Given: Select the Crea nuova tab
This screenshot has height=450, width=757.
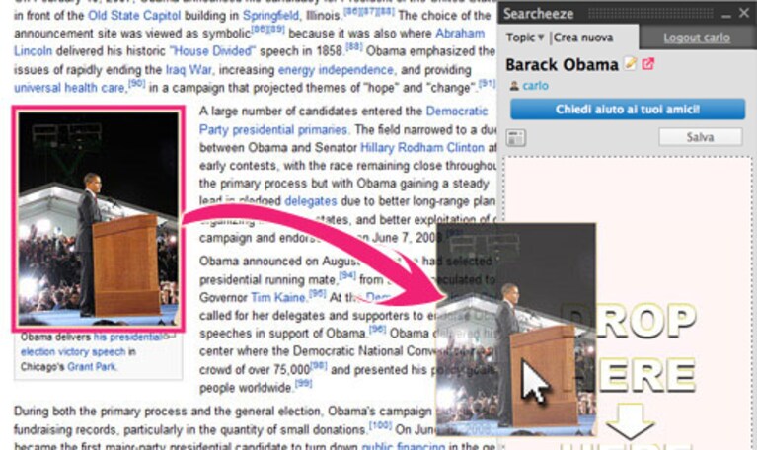Looking at the screenshot, I should pos(583,37).
